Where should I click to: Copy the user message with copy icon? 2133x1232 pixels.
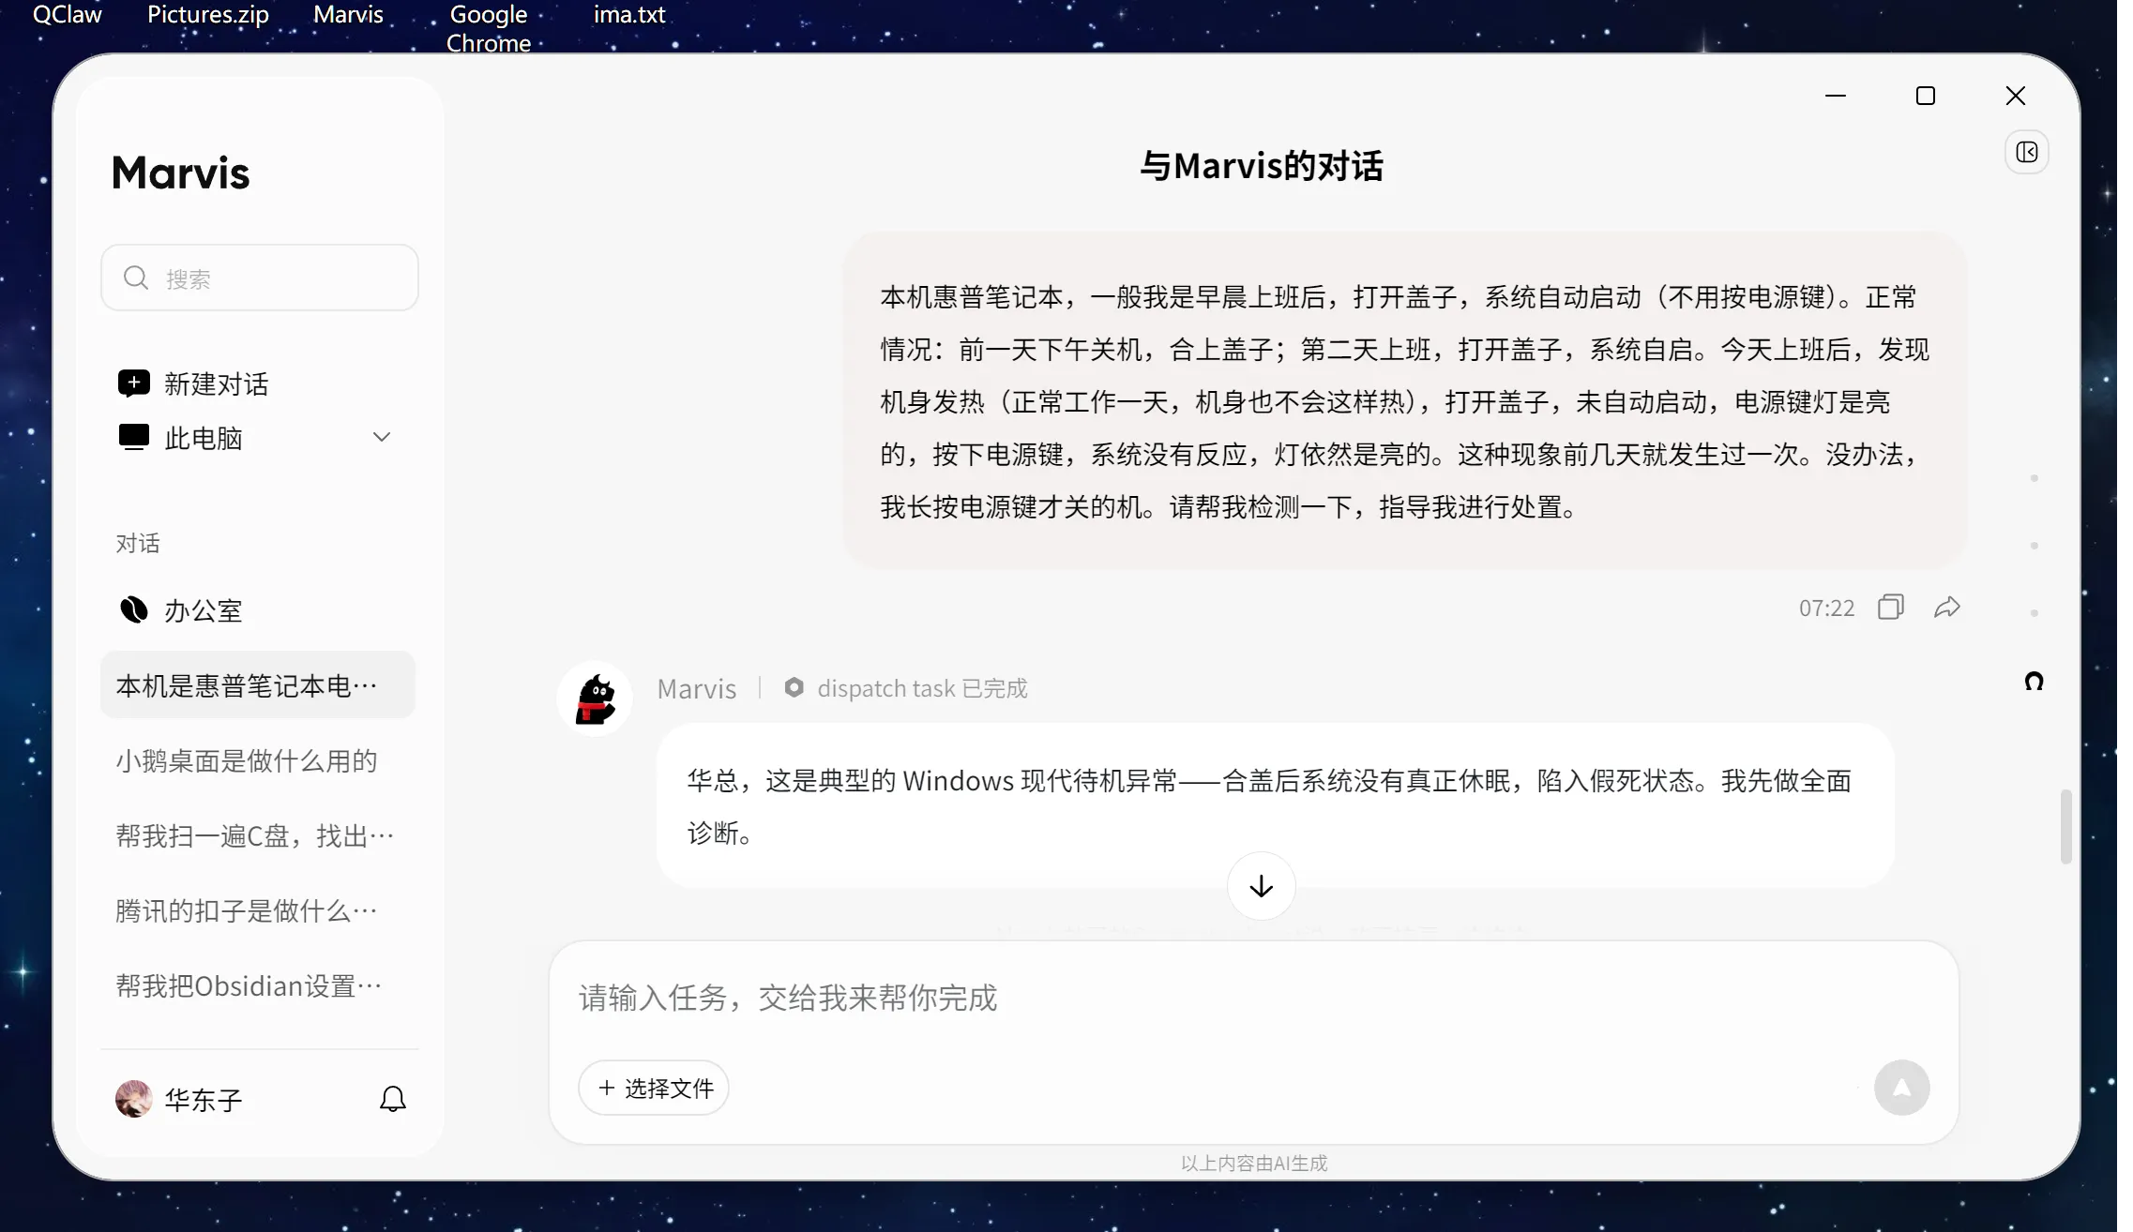tap(1891, 608)
